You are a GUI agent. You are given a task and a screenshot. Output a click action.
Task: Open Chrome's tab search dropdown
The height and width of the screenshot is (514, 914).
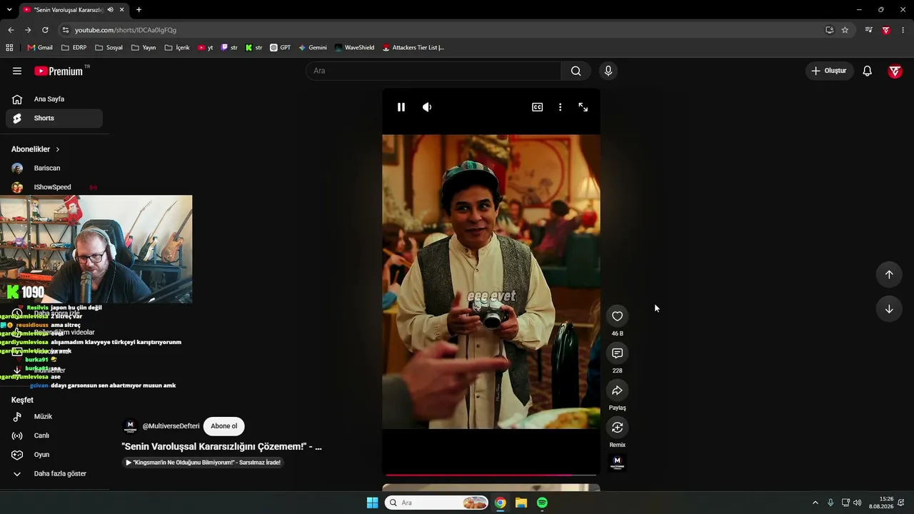(9, 10)
